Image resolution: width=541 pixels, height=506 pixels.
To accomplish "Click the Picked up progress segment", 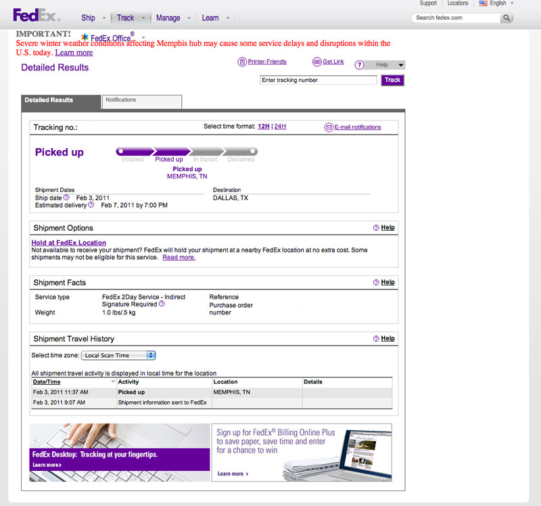I will coord(172,151).
